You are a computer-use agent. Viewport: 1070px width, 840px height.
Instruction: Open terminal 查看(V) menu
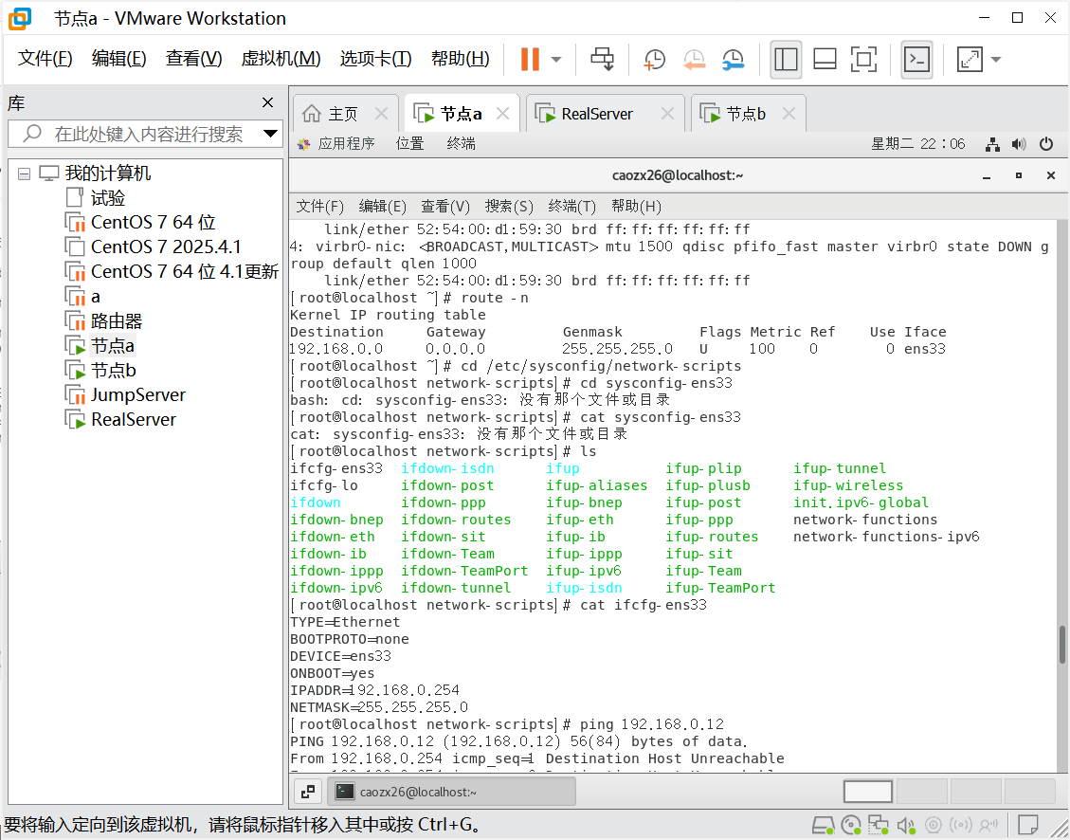(x=445, y=206)
